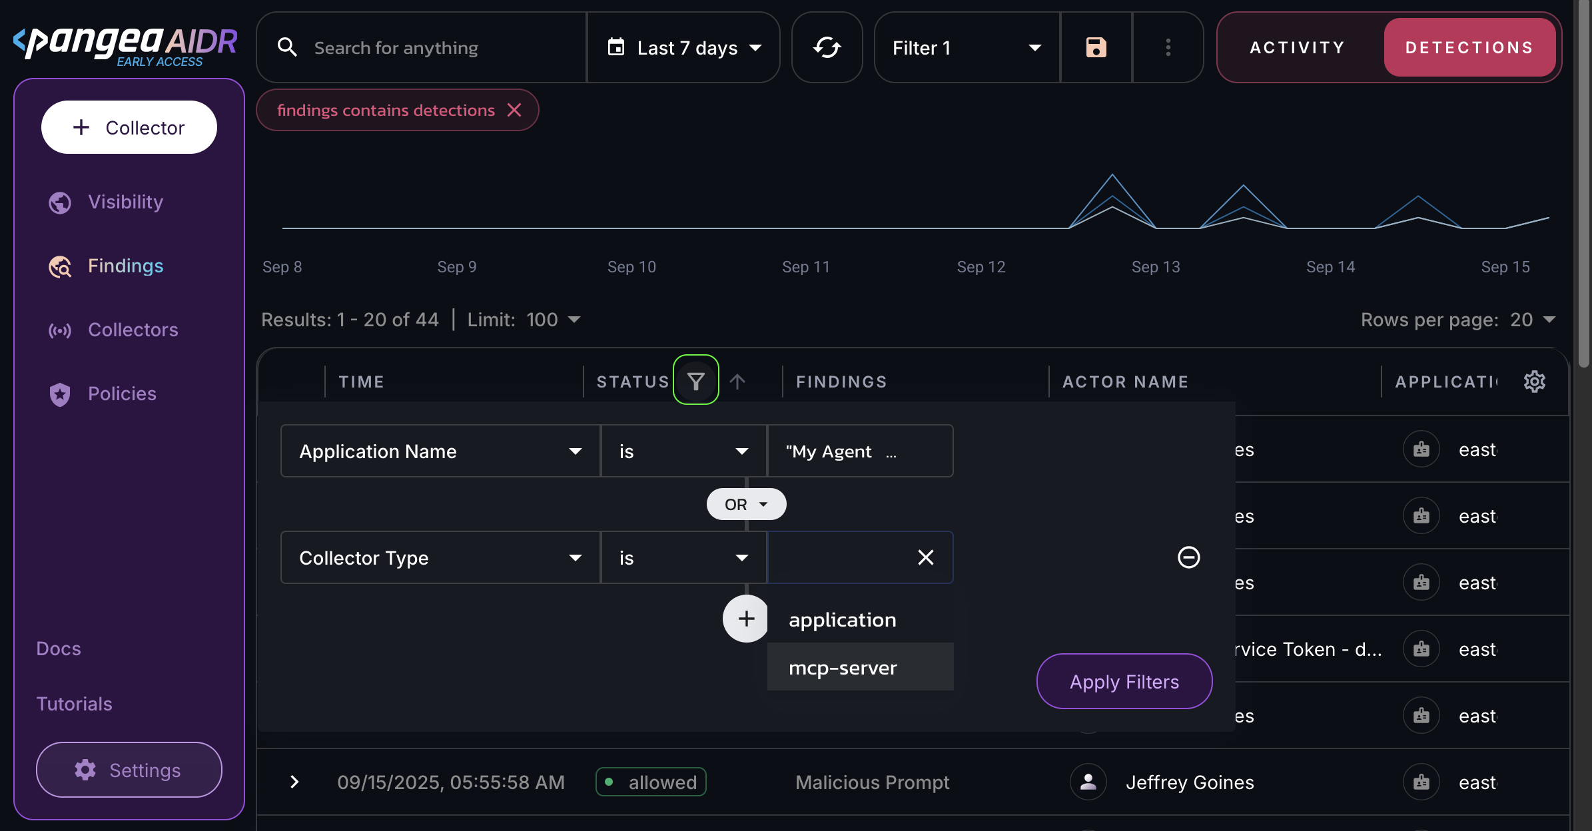
Task: Open the Filter 1 saved filter dropdown
Action: tap(967, 47)
